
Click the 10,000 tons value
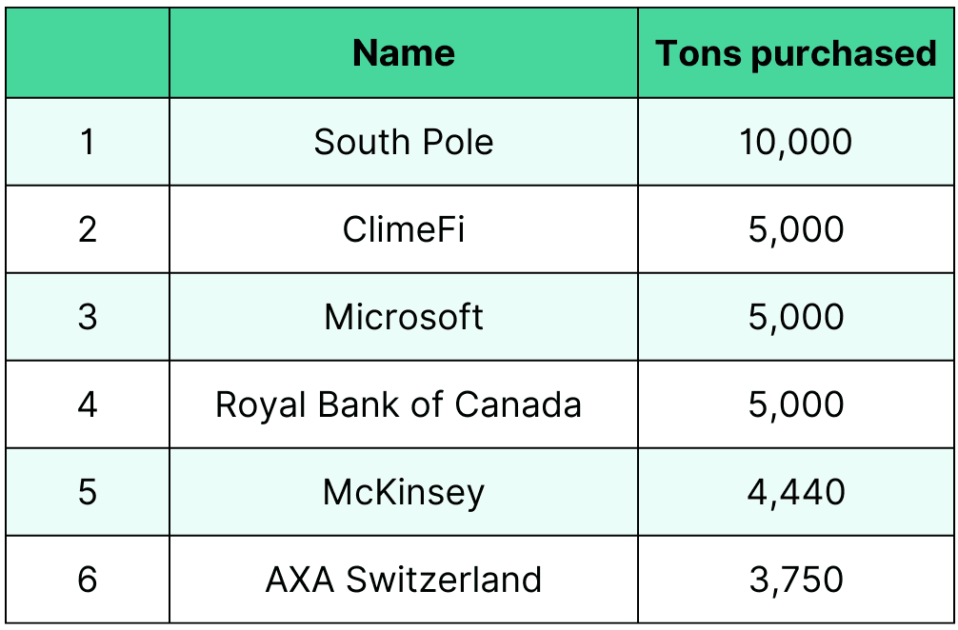(x=795, y=142)
